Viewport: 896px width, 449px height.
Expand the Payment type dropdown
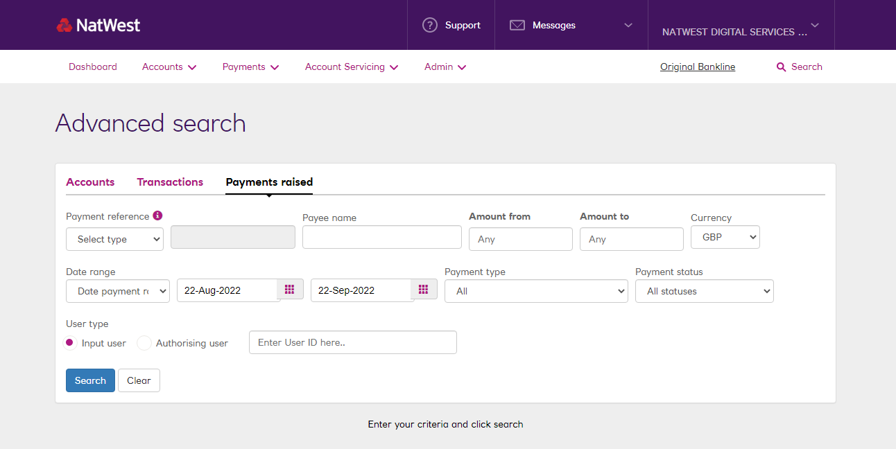(536, 291)
